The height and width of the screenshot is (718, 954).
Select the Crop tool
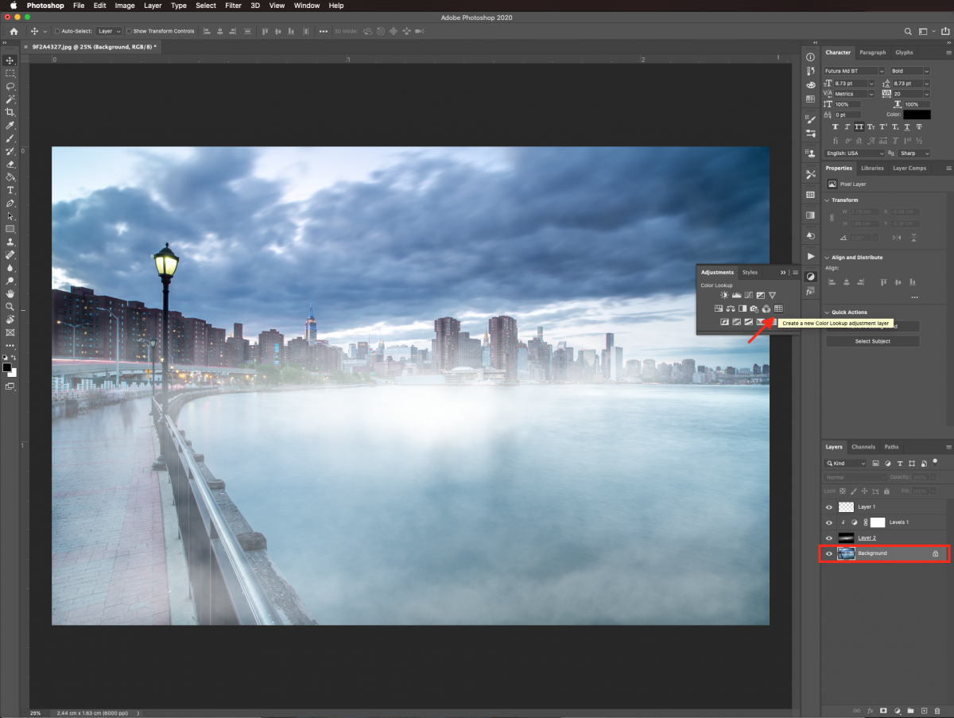pos(10,112)
